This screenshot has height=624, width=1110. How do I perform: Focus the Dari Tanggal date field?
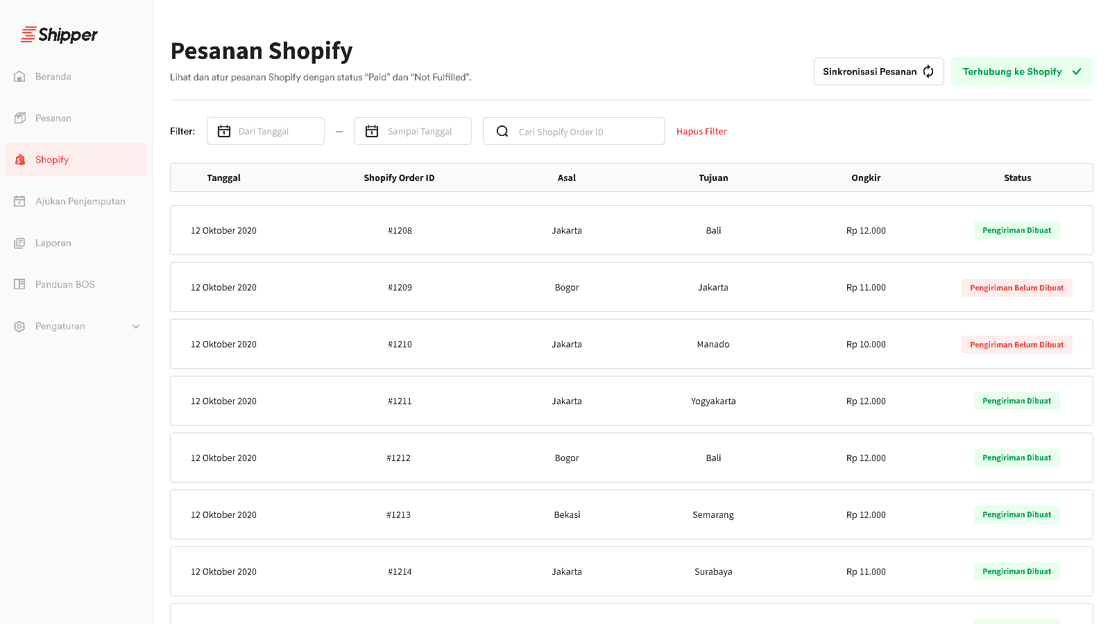click(266, 131)
